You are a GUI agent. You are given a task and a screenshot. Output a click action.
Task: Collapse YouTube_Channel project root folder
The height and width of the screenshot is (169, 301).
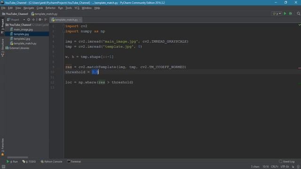click(7, 25)
